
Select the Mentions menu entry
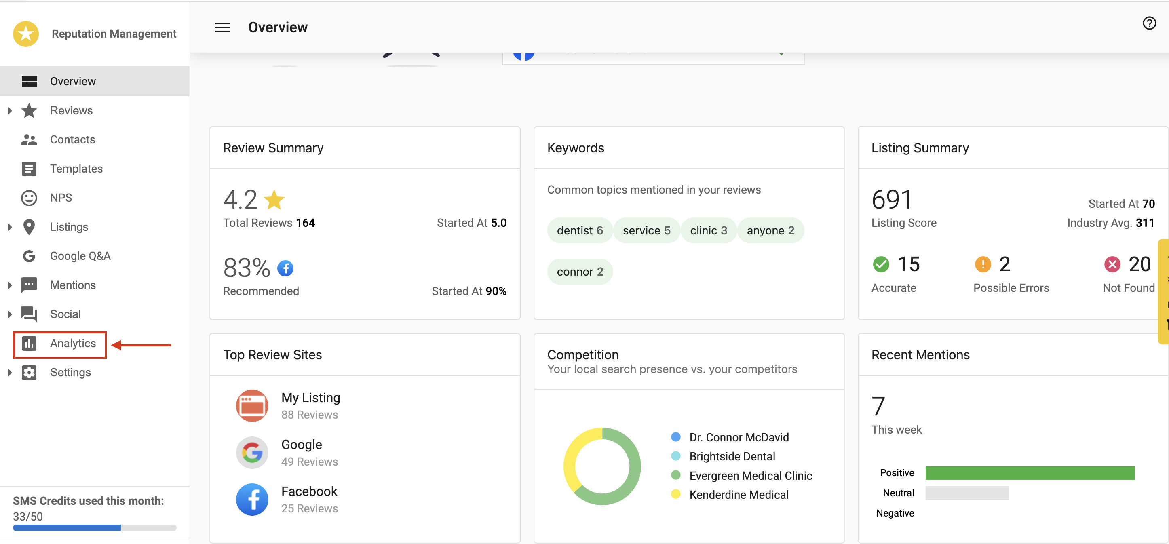pos(74,285)
